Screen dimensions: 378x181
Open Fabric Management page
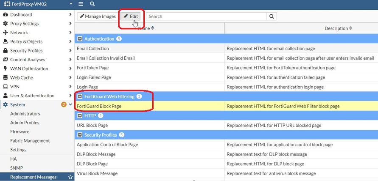(30, 141)
